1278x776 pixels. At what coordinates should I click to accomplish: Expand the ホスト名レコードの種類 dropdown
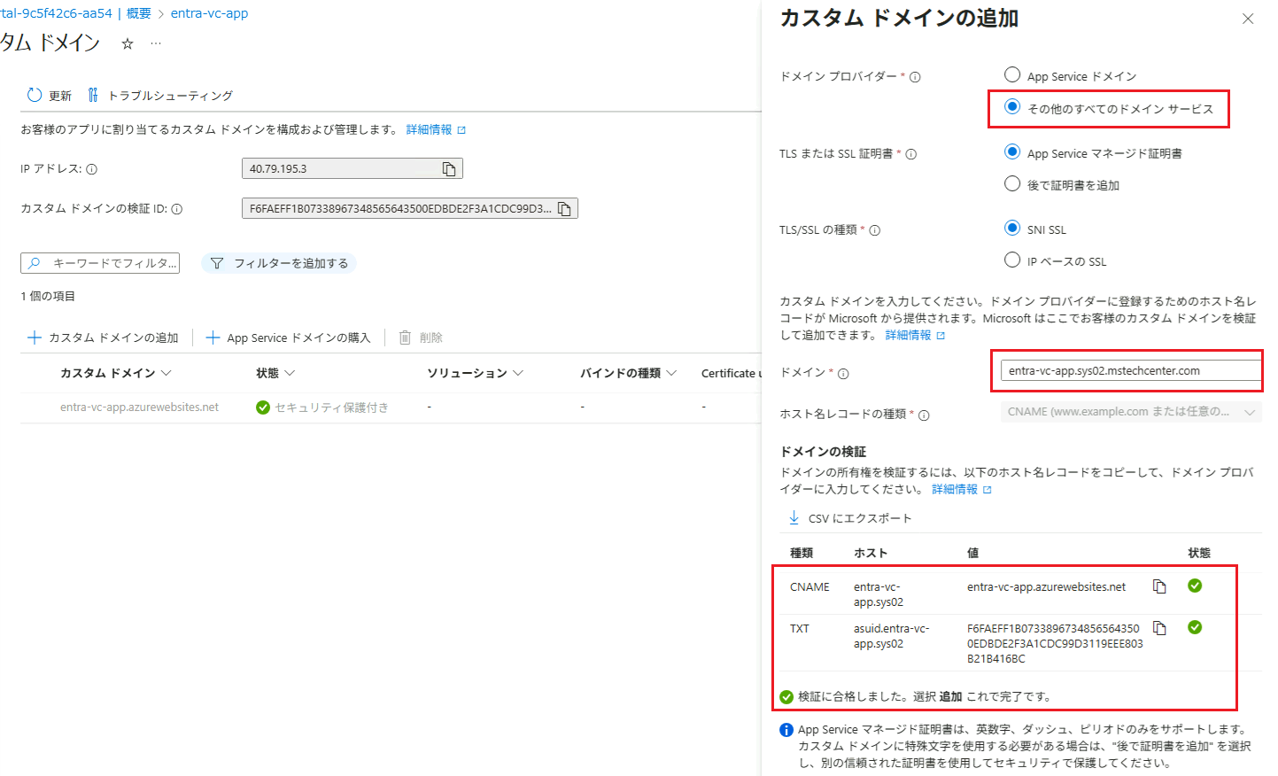click(1131, 412)
